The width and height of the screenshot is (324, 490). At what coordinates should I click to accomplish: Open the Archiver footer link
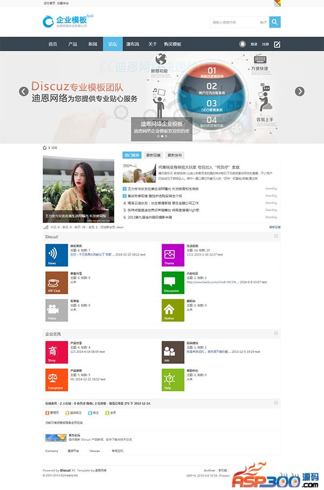(210, 470)
